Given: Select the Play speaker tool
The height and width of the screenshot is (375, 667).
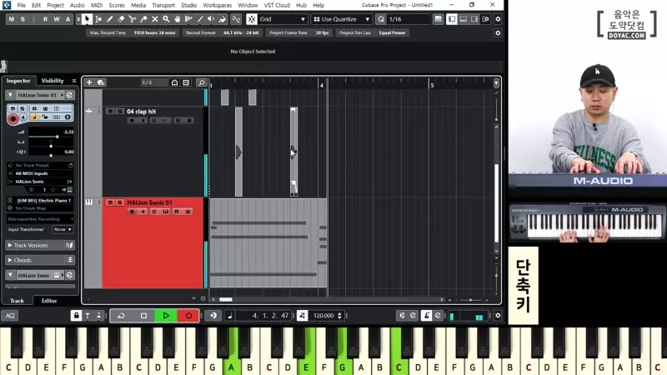Looking at the screenshot, I should point(211,19).
